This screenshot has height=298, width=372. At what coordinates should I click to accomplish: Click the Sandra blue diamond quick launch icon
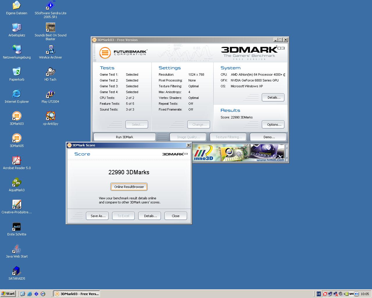tap(36, 294)
